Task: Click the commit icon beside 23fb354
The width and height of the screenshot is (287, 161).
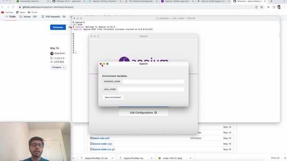Action: click(52, 62)
